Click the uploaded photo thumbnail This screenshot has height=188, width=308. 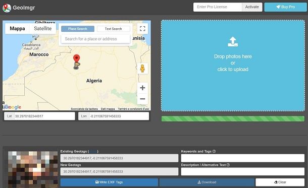point(33,169)
